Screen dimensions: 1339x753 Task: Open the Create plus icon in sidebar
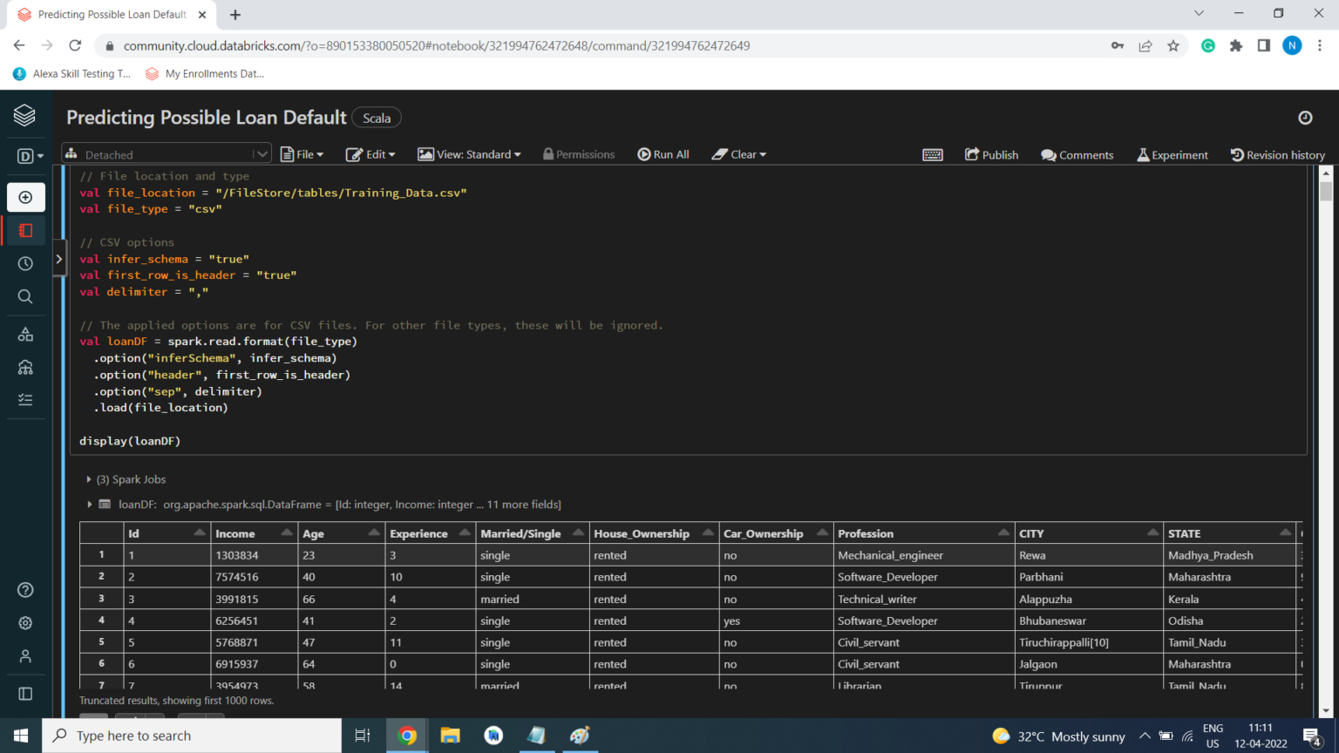point(25,198)
